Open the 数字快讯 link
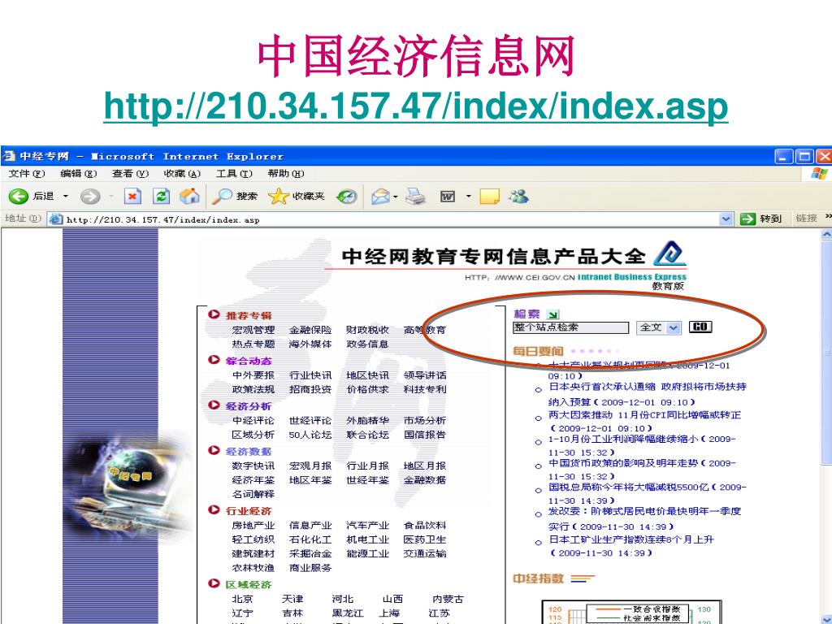The width and height of the screenshot is (832, 624). [x=253, y=466]
